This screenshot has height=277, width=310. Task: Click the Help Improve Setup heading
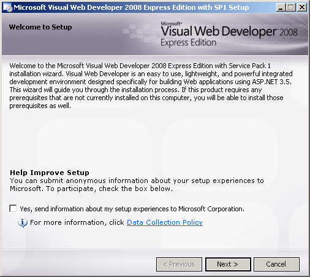[50, 173]
